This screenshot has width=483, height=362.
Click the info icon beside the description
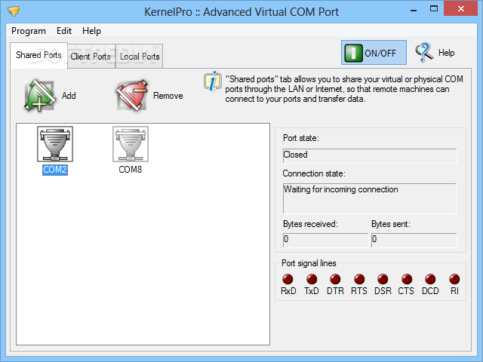coord(212,81)
